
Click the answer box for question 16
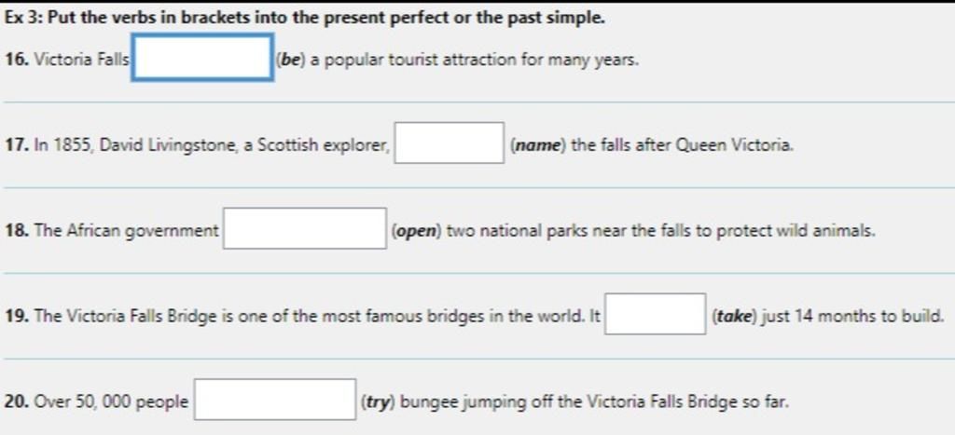pos(202,57)
